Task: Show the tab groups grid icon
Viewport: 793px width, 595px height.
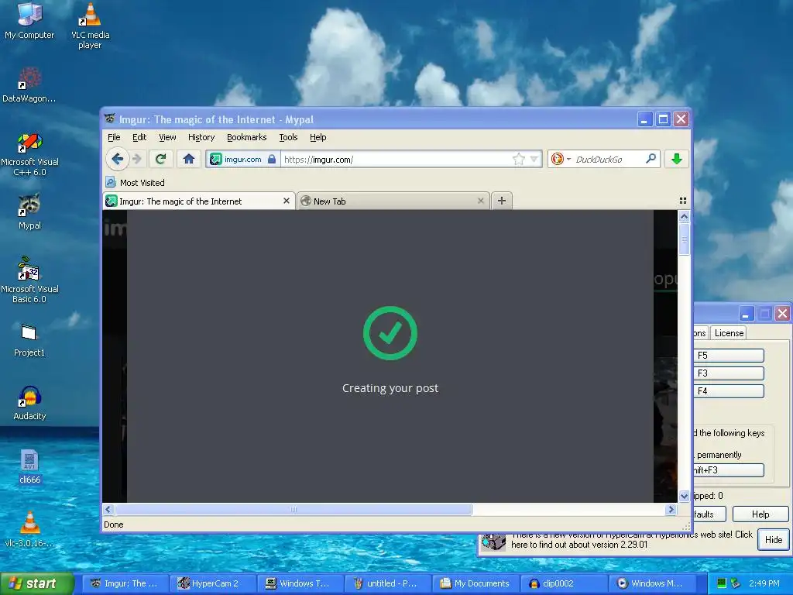Action: [x=683, y=201]
